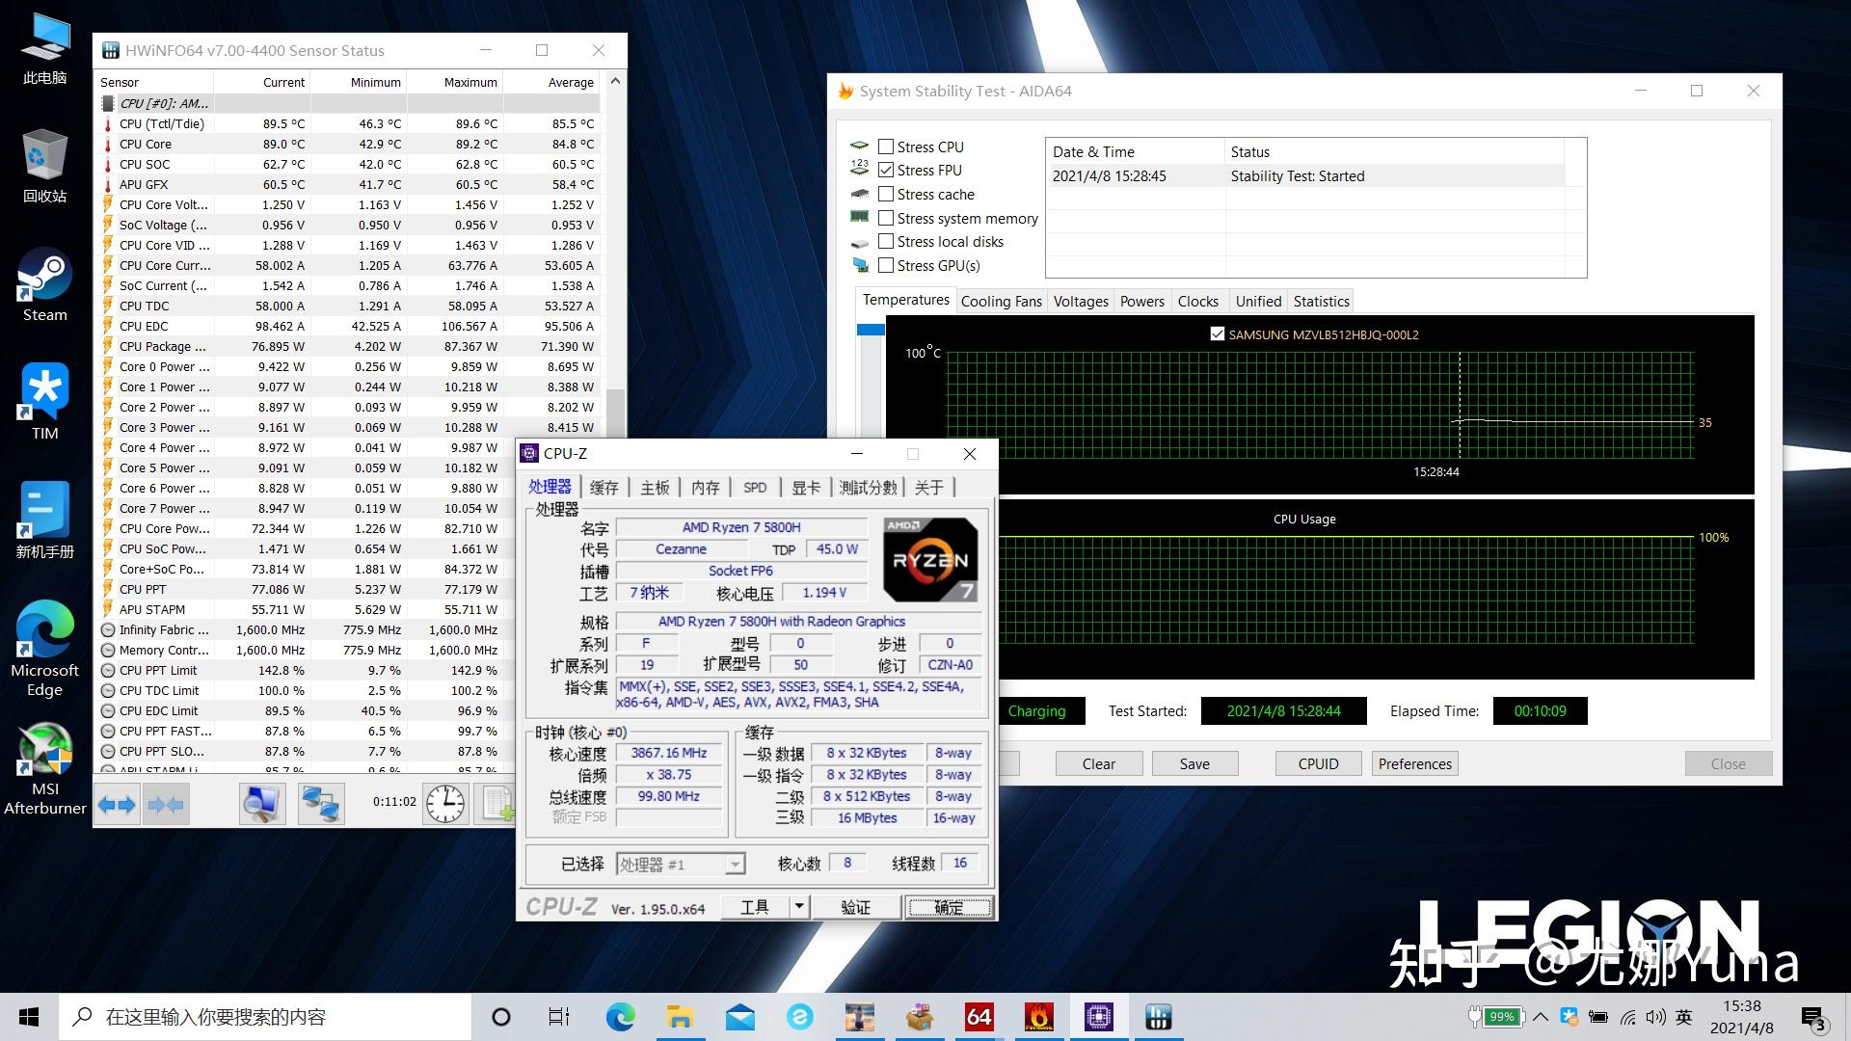Click the HWiNFO scrollbar up arrow
The width and height of the screenshot is (1851, 1041).
(615, 82)
